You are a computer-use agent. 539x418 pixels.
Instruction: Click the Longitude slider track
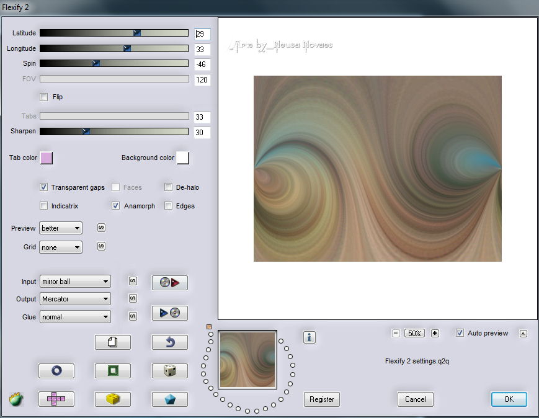[x=114, y=48]
